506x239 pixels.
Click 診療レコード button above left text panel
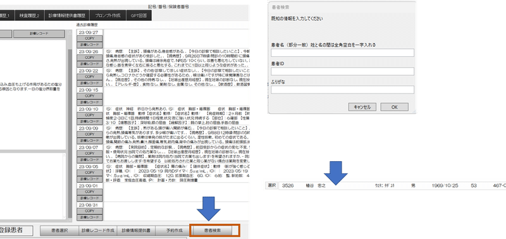pos(39,34)
